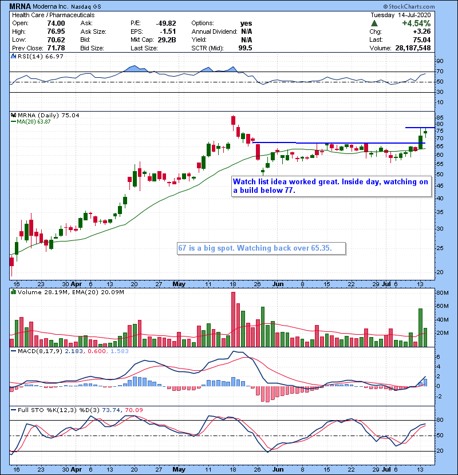
Task: Click the Options value yes
Action: 246,23
